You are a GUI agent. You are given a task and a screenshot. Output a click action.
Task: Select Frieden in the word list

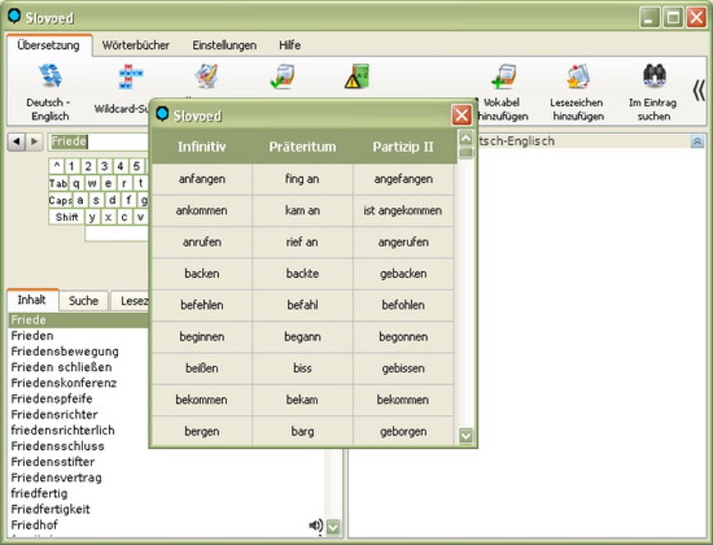32,336
